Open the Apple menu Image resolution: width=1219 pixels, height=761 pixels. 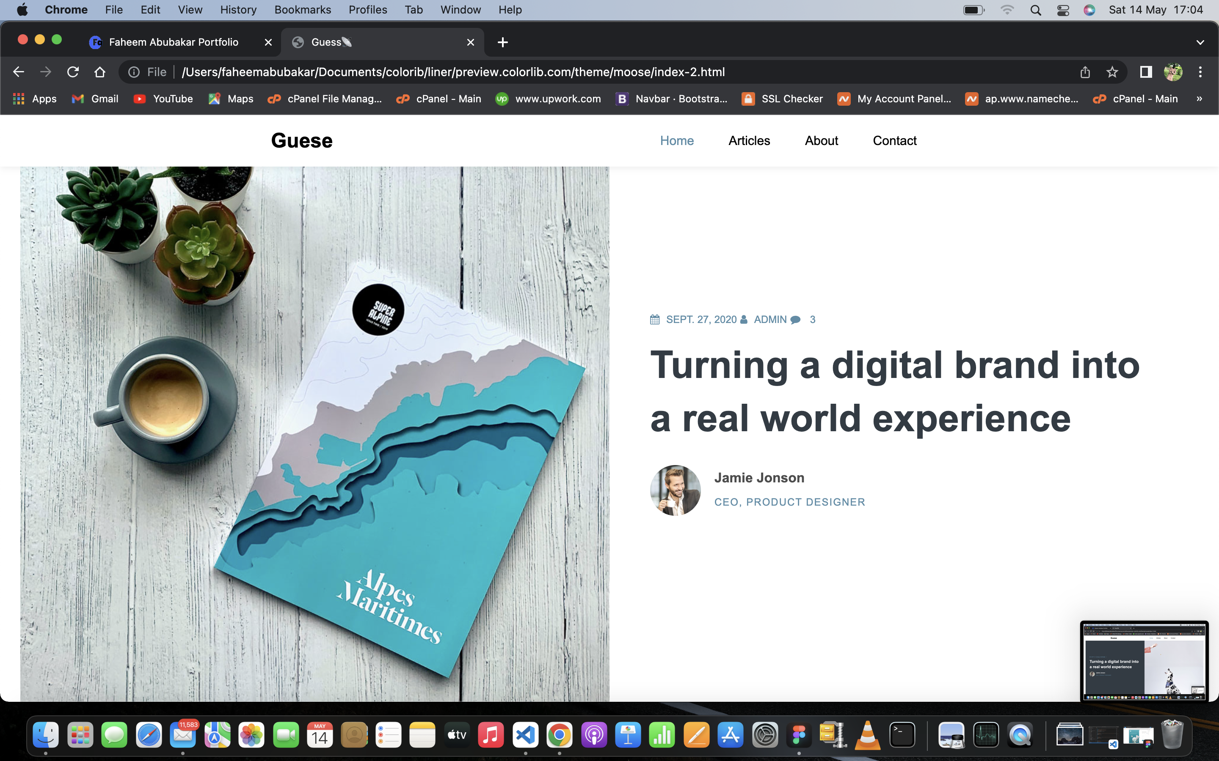22,10
